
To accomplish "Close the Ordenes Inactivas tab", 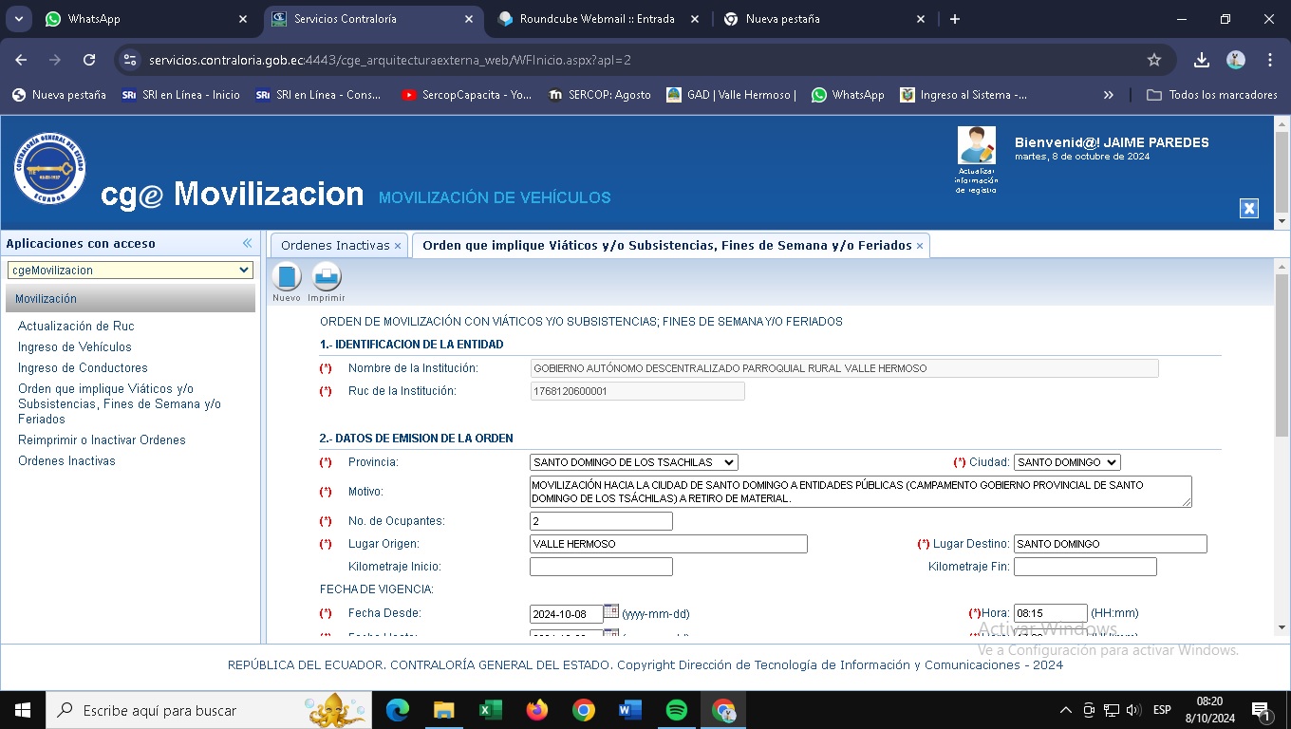I will point(398,246).
